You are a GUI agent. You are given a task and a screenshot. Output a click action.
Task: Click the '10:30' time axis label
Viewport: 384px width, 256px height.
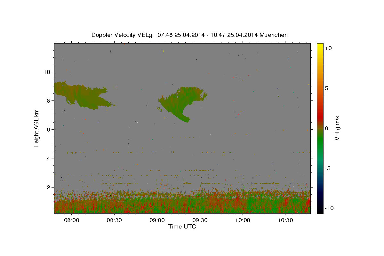[x=285, y=220]
